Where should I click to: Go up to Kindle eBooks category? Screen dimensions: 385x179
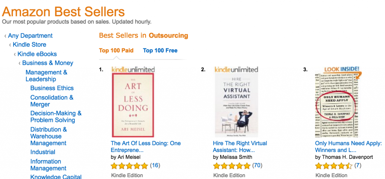click(37, 54)
